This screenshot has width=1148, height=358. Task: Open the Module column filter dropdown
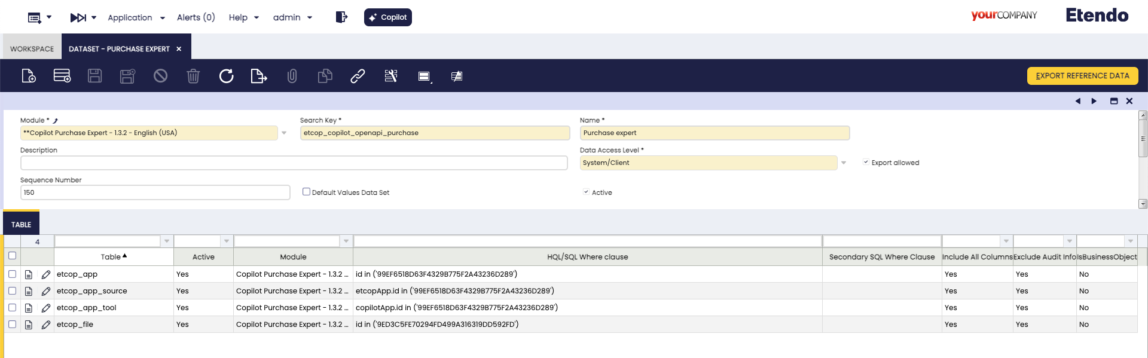pyautogui.click(x=346, y=241)
